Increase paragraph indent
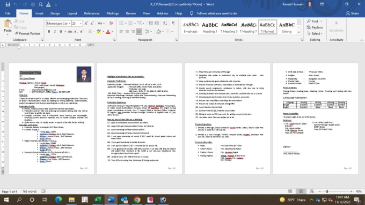The image size is (365, 205). point(157,23)
